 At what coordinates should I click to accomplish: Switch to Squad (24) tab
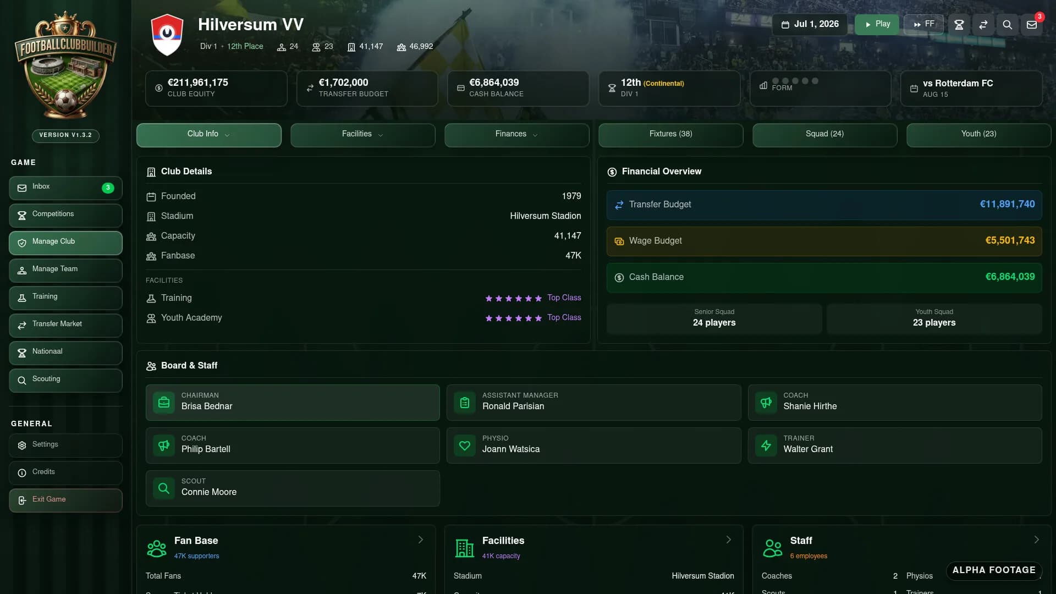coord(825,135)
